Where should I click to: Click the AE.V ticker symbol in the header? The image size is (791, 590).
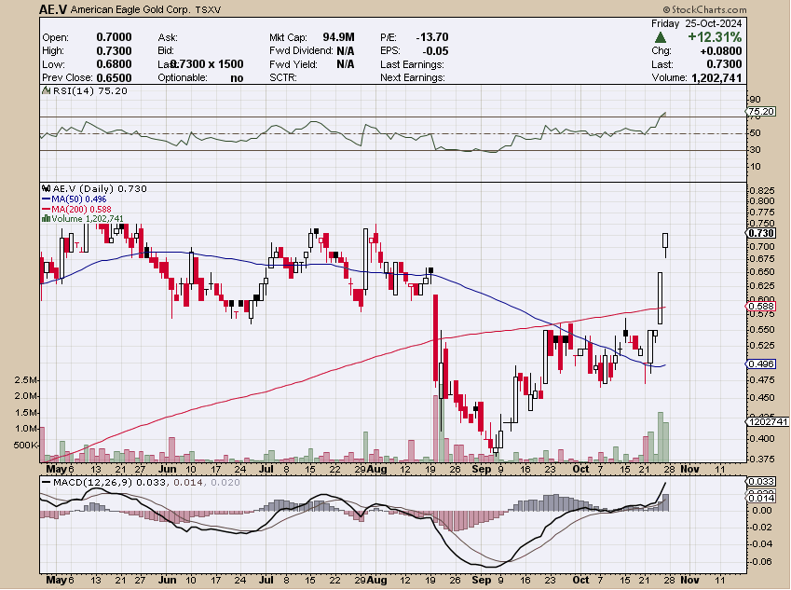[x=53, y=9]
